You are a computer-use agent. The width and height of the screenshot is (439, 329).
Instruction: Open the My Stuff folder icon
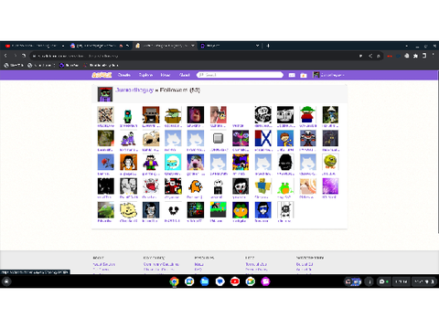[x=304, y=75]
